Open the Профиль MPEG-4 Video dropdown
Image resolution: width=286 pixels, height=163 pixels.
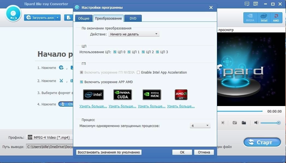pos(50,137)
